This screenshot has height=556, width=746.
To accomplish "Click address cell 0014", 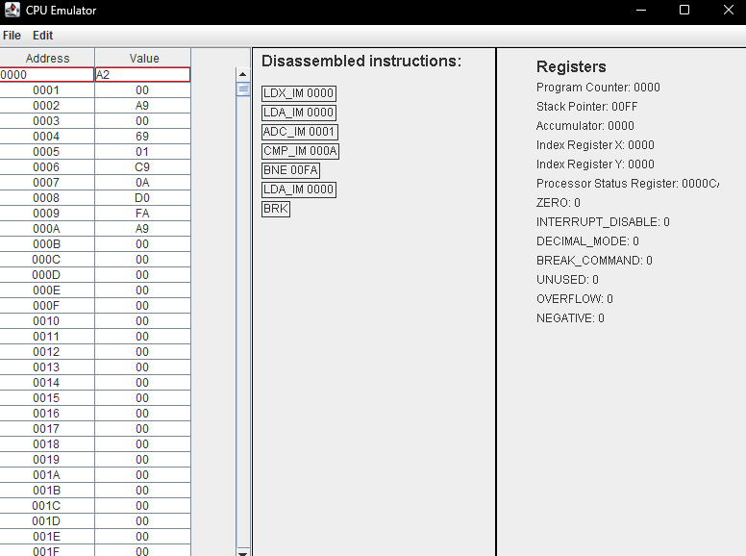I will pos(46,383).
